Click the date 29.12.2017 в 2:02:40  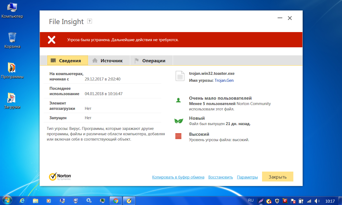pos(103,79)
